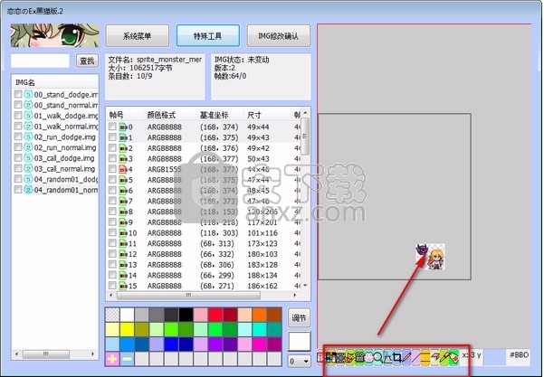This screenshot has width=544, height=377.
Task: Pick the pure yellow color swatch
Action: click(127, 329)
